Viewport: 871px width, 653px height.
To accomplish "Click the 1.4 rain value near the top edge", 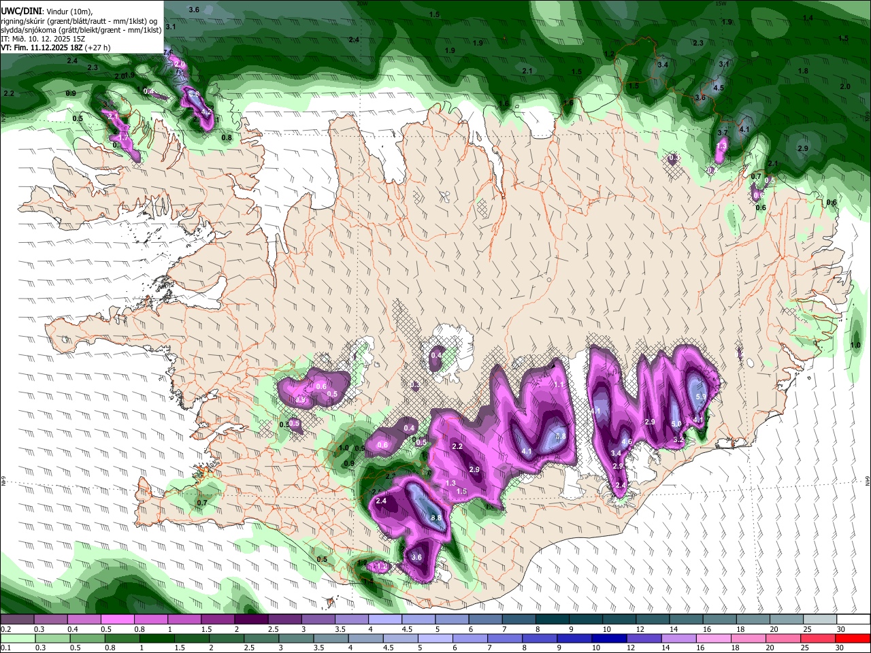I will 808,18.
